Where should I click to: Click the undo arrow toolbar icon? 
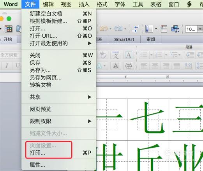[x=104, y=28]
